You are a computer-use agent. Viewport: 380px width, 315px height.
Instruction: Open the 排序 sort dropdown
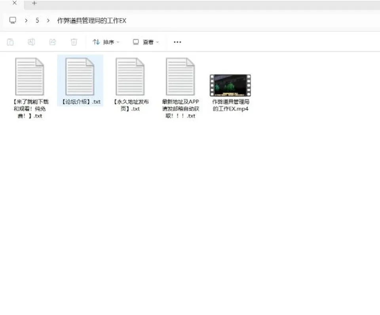pyautogui.click(x=106, y=42)
